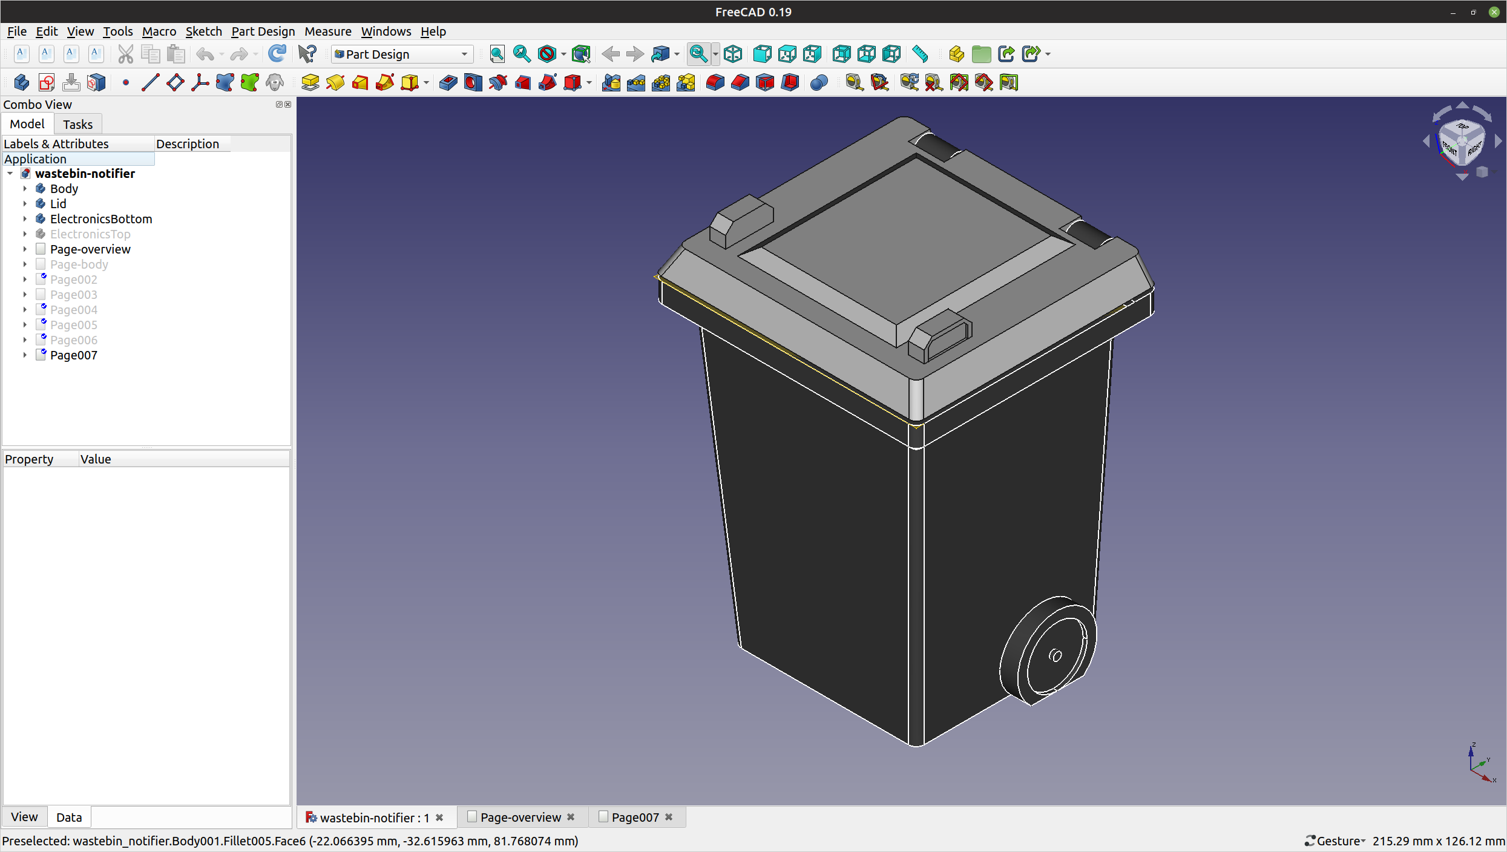
Task: Open subtractive primitive dropdown arrow
Action: pos(589,82)
